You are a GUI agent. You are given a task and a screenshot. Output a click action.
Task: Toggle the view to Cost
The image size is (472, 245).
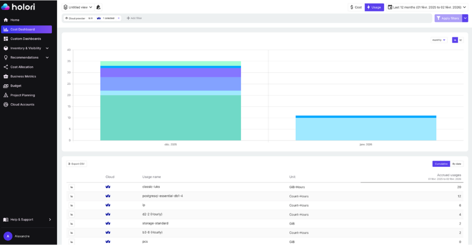coord(356,7)
